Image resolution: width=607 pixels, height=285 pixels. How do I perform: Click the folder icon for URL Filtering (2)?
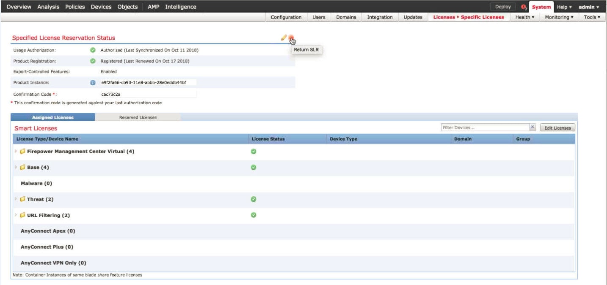point(23,215)
